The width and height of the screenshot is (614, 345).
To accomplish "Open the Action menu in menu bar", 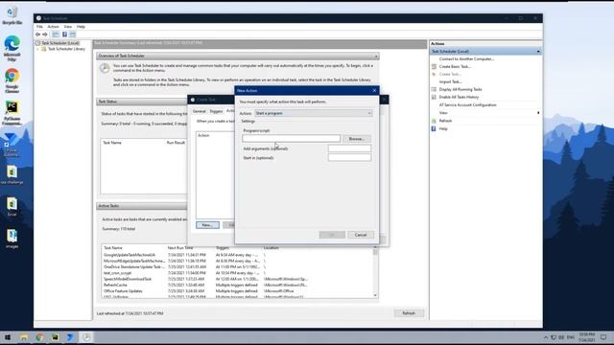I will click(54, 27).
